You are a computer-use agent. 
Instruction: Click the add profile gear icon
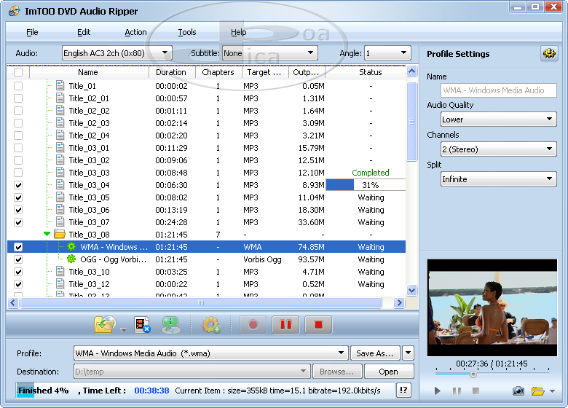(211, 325)
